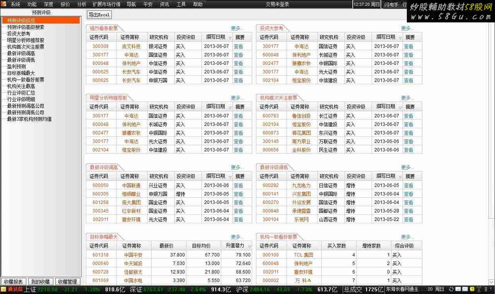Select 投资大参考 in the left tree
This screenshot has width=495, height=294.
(x=19, y=34)
